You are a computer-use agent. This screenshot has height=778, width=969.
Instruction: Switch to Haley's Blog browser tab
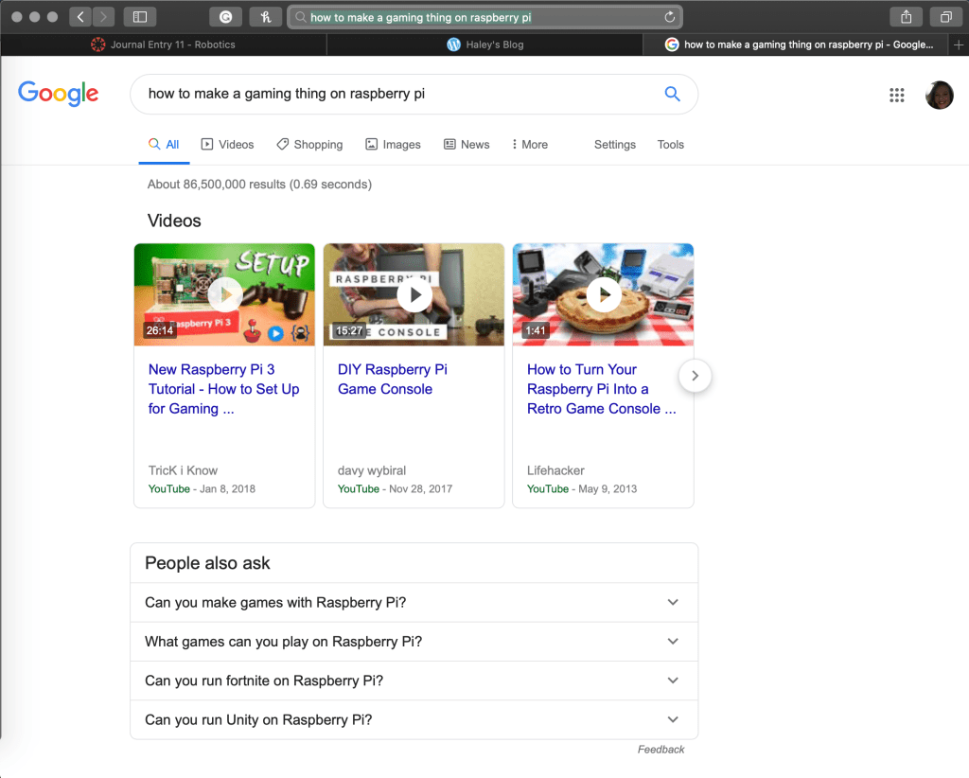484,44
